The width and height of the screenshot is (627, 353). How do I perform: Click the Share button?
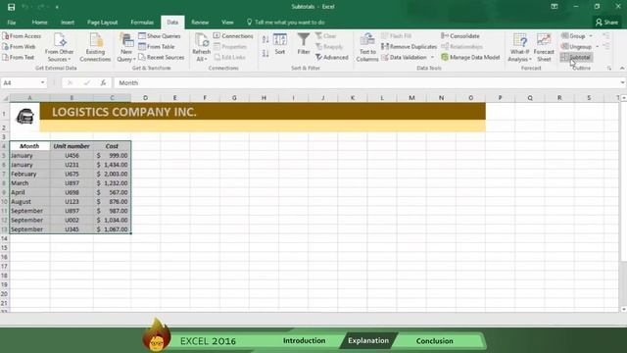[x=606, y=23]
